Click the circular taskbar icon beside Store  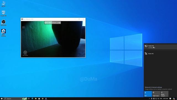coord(43,99)
